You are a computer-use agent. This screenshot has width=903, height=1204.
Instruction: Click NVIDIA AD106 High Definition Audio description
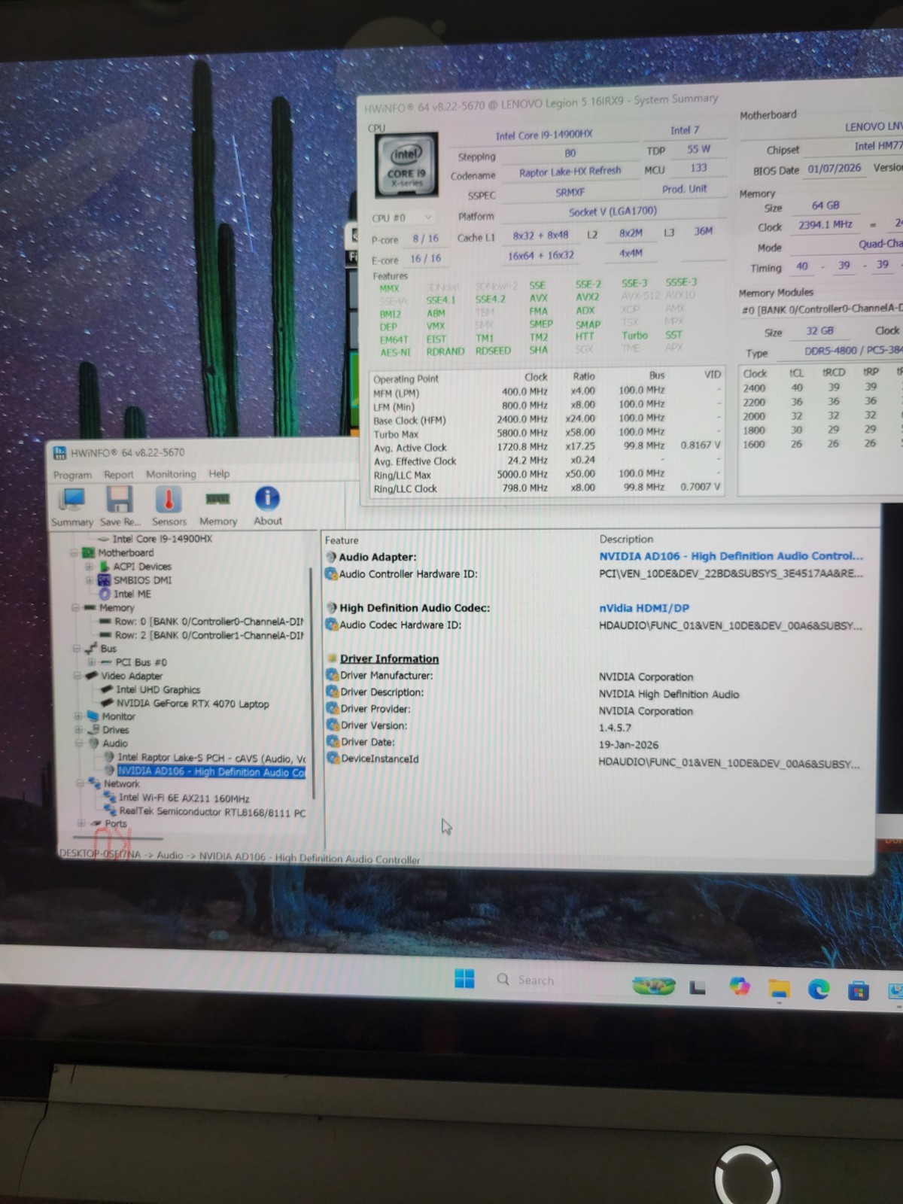tap(731, 556)
